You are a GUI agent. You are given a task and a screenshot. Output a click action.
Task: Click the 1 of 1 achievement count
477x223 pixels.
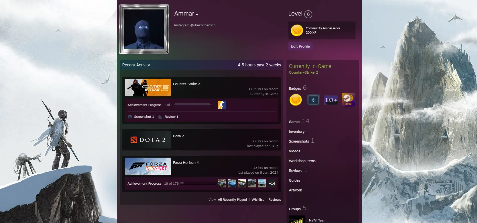coord(168,105)
